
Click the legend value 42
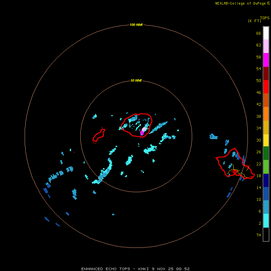coord(259,104)
